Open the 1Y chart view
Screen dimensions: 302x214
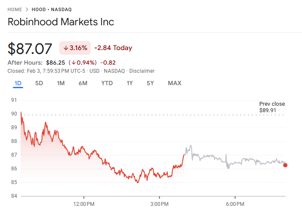coord(129,83)
